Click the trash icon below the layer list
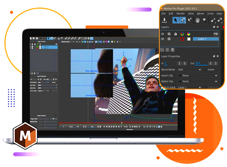 click(172, 50)
